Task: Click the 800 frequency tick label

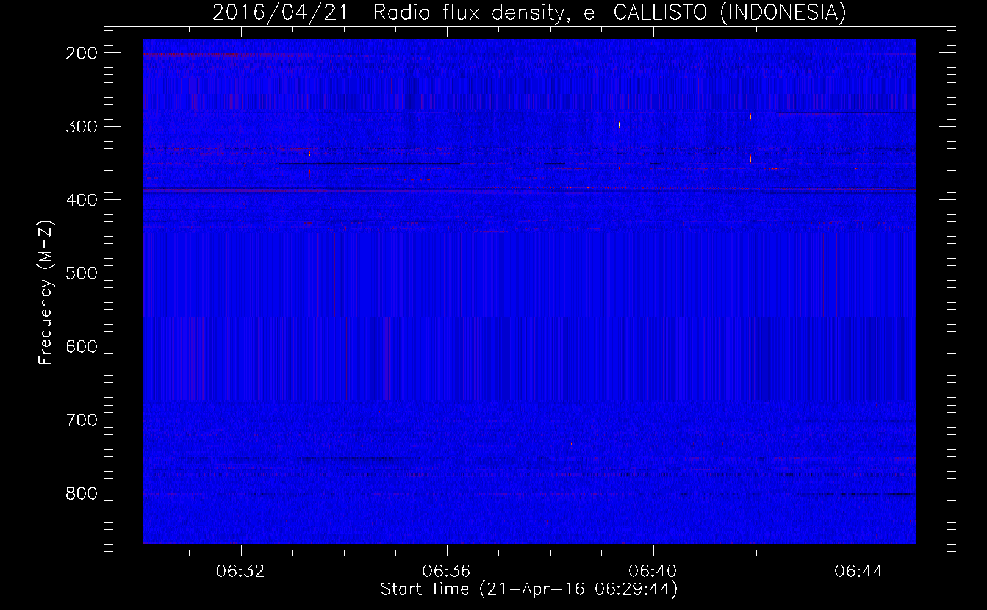Action: click(x=82, y=493)
